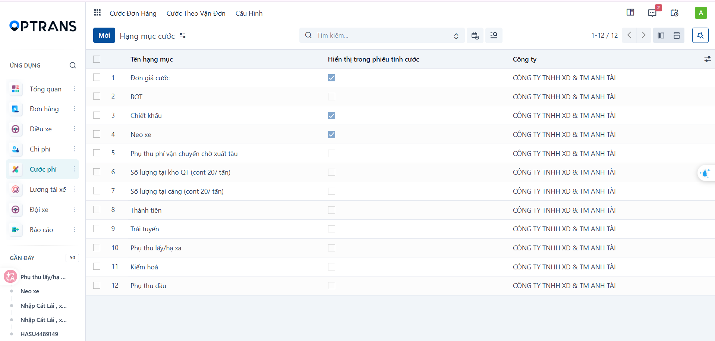The width and height of the screenshot is (715, 341).
Task: Open the messages icon with badge 2
Action: 652,13
